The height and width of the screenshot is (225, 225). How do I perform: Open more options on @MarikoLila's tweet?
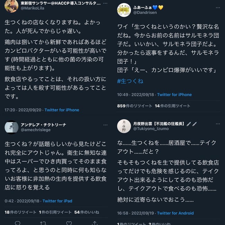coord(105,3)
